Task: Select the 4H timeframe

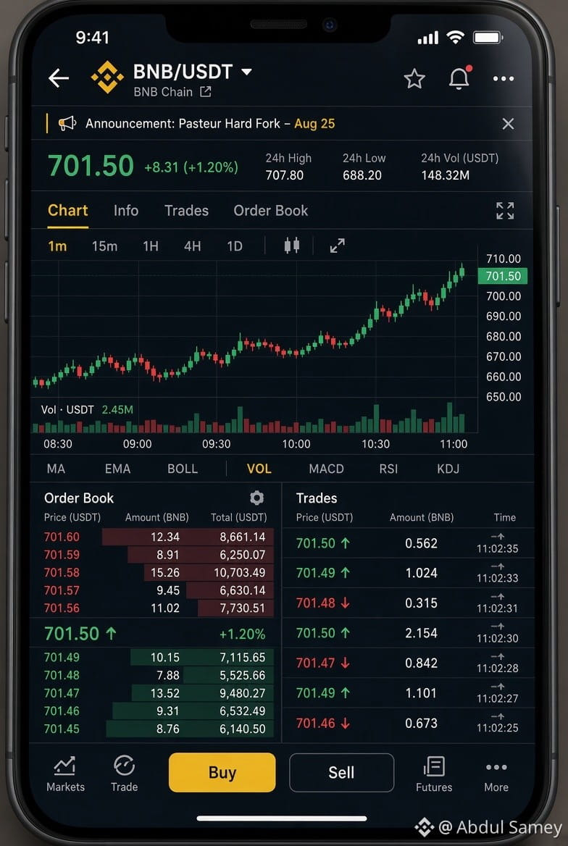Action: [192, 246]
